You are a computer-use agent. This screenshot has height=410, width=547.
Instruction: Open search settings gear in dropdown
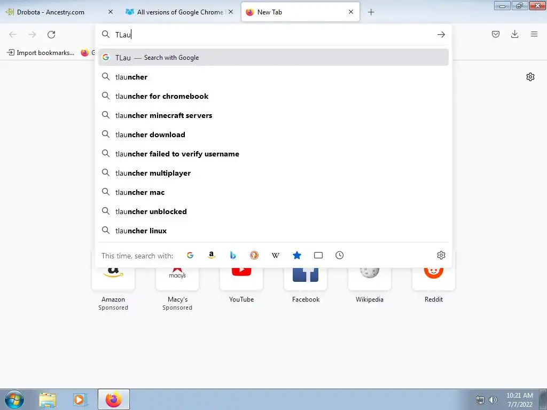coord(441,255)
